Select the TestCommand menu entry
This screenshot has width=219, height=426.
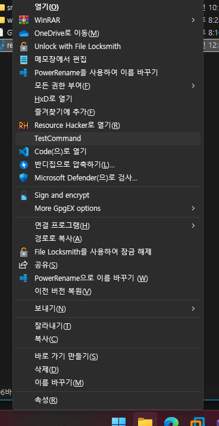(108, 139)
